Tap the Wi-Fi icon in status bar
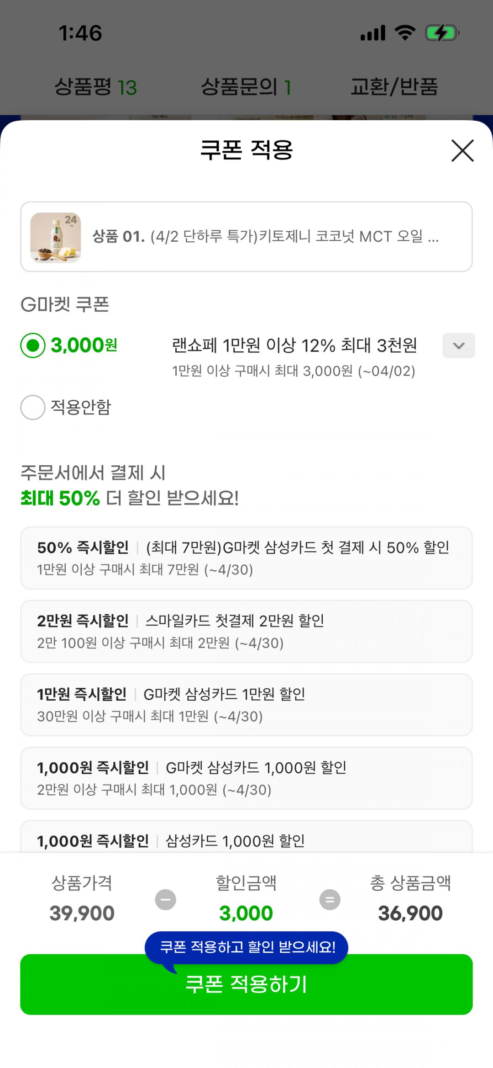Viewport: 493px width, 1068px height. click(405, 33)
